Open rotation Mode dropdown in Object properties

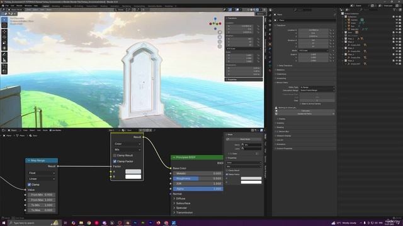coord(314,50)
